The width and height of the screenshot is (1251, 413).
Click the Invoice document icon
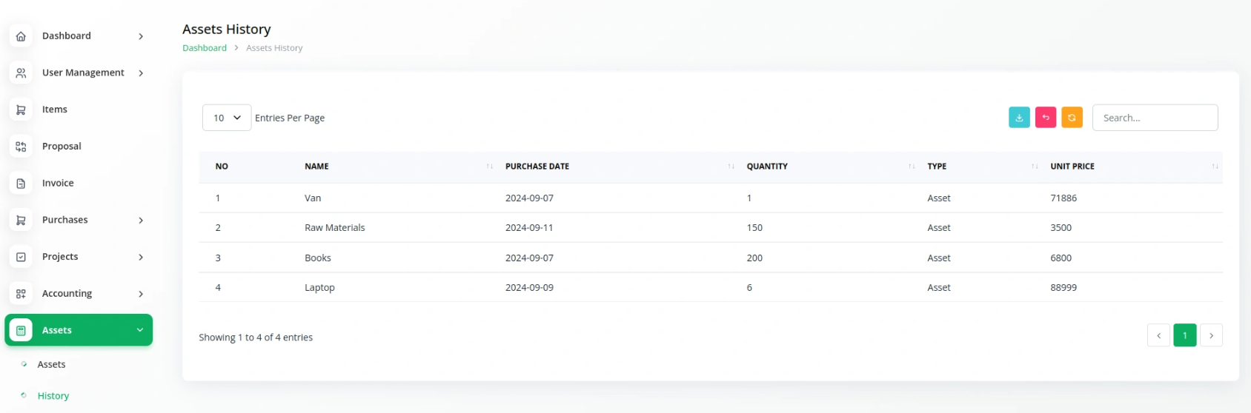tap(21, 183)
